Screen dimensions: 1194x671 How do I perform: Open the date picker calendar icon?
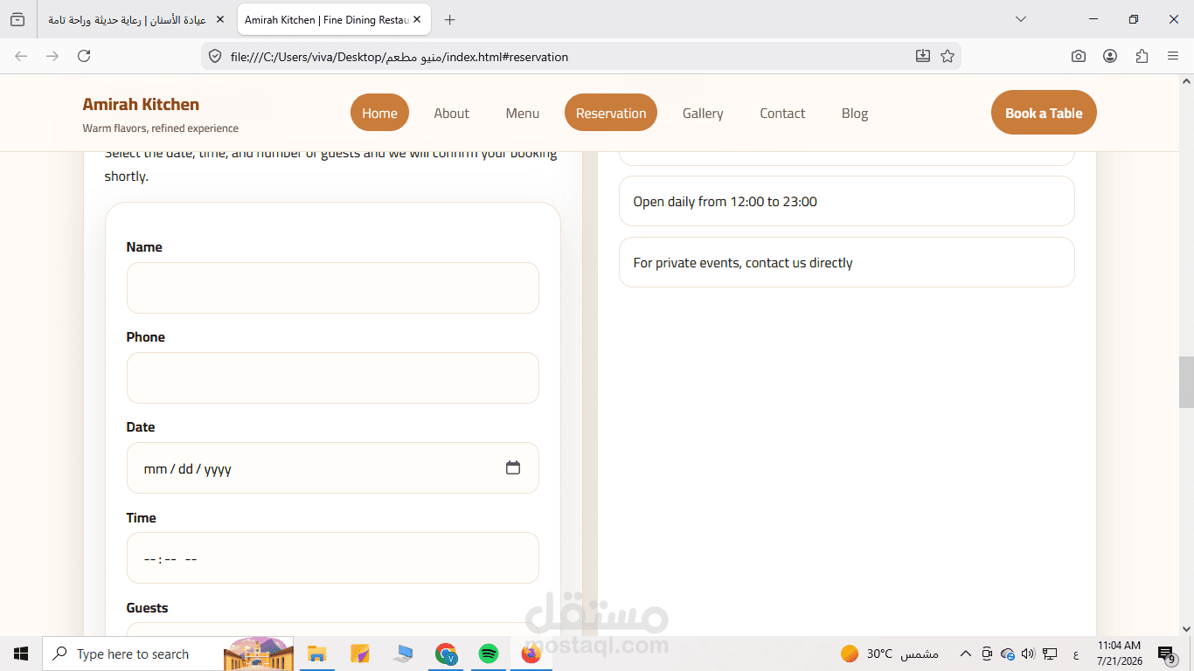coord(513,467)
